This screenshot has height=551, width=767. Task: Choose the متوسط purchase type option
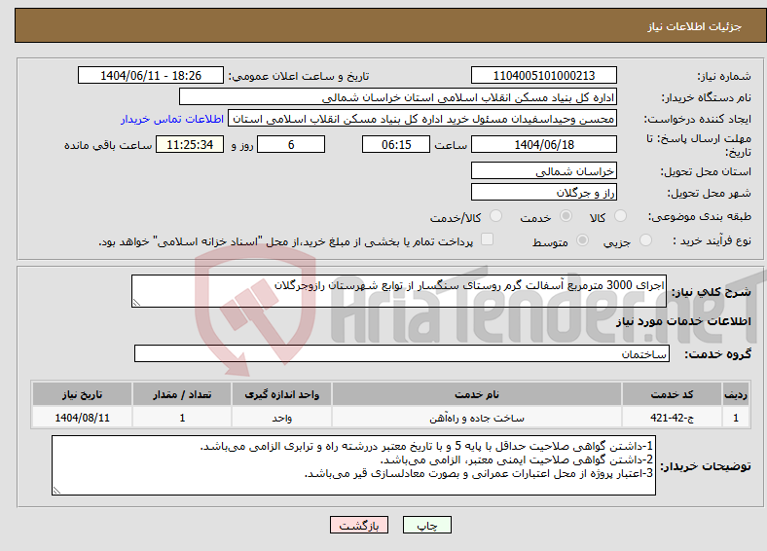(x=582, y=239)
